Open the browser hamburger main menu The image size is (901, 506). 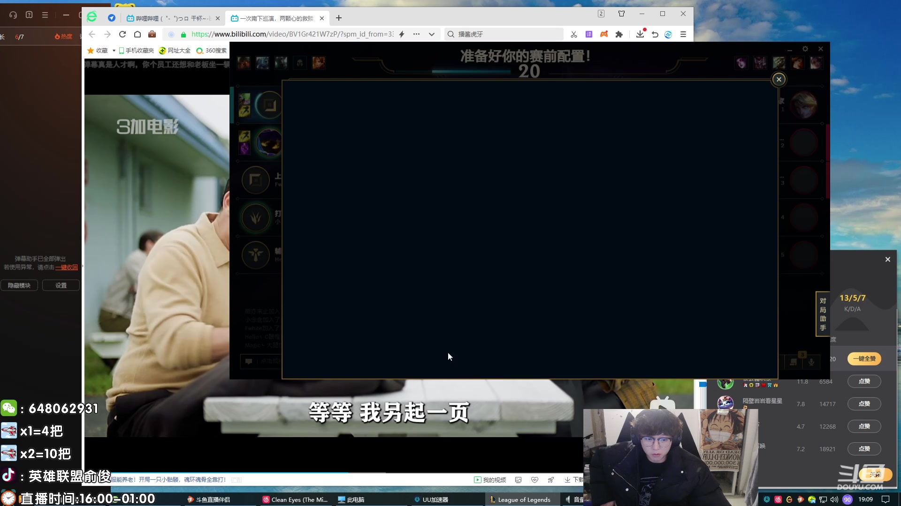[683, 34]
